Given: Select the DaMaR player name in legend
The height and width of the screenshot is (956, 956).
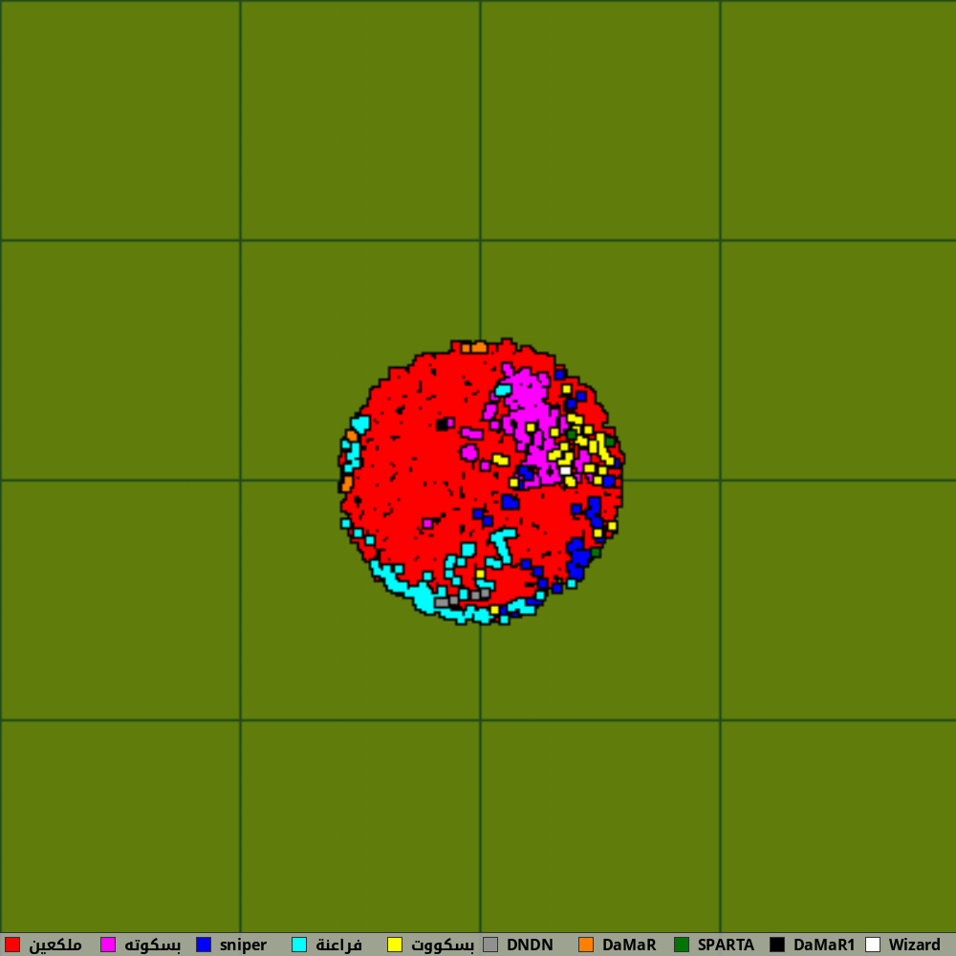Looking at the screenshot, I should point(629,945).
